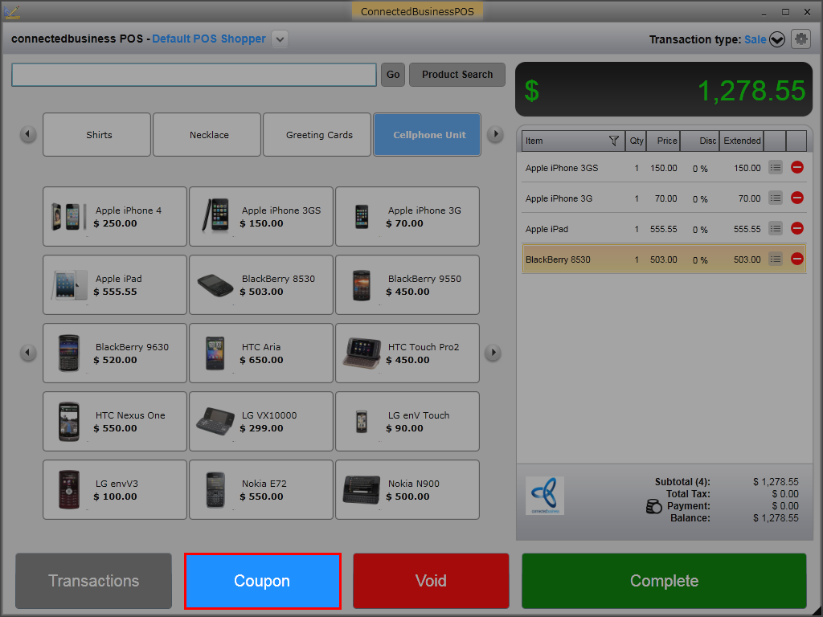
Task: Show next page of products arrow
Action: coord(493,353)
